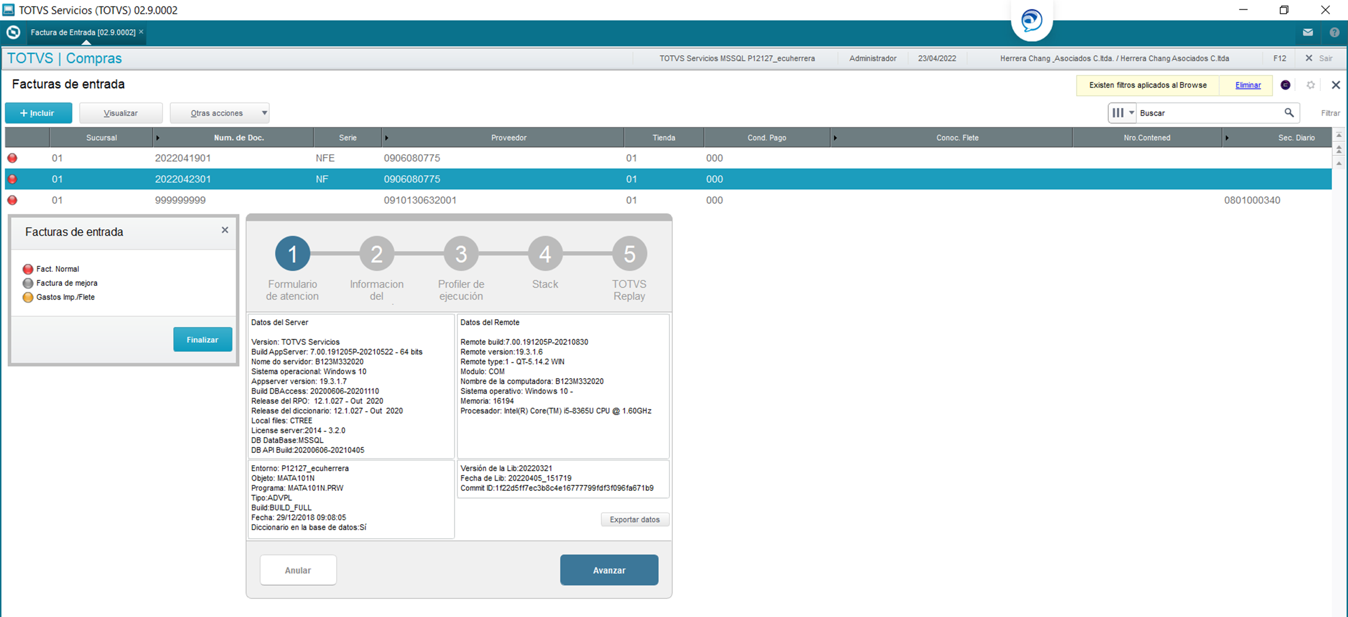Click Sec. Diario value 0801000340

1252,200
